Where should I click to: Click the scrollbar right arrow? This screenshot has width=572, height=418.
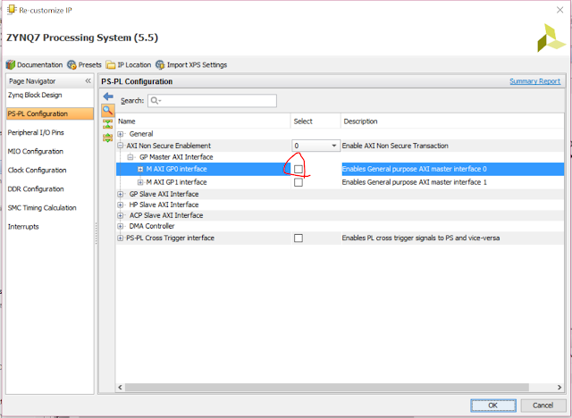(x=559, y=387)
